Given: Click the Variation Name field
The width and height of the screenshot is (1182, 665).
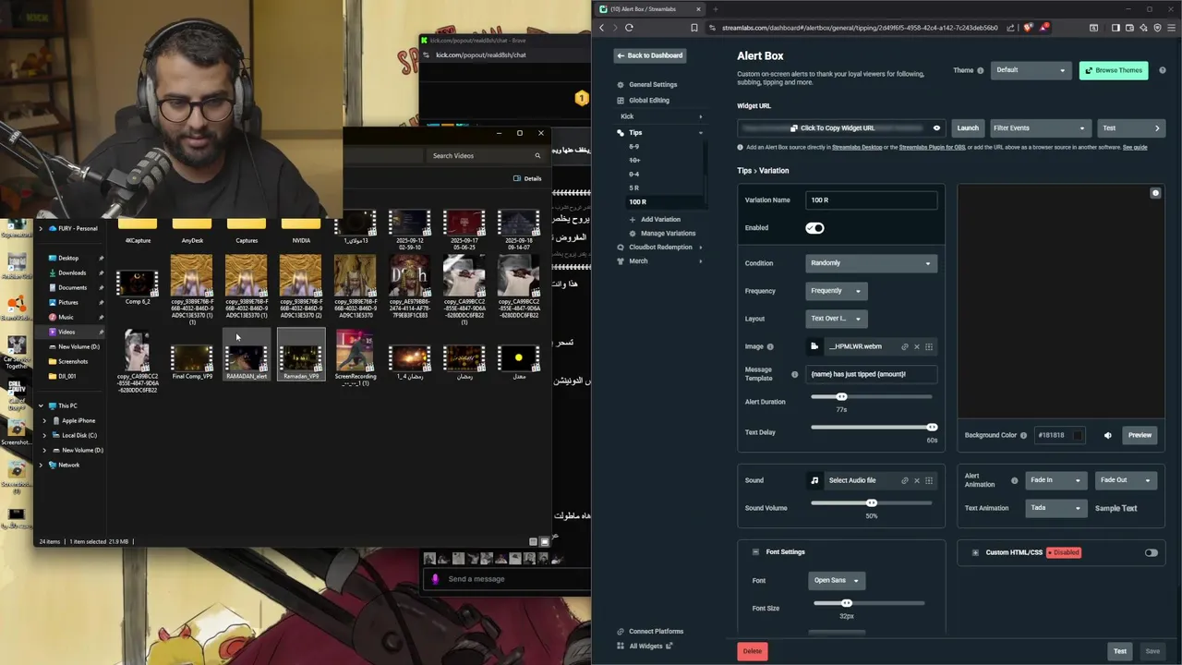Looking at the screenshot, I should pyautogui.click(x=871, y=199).
